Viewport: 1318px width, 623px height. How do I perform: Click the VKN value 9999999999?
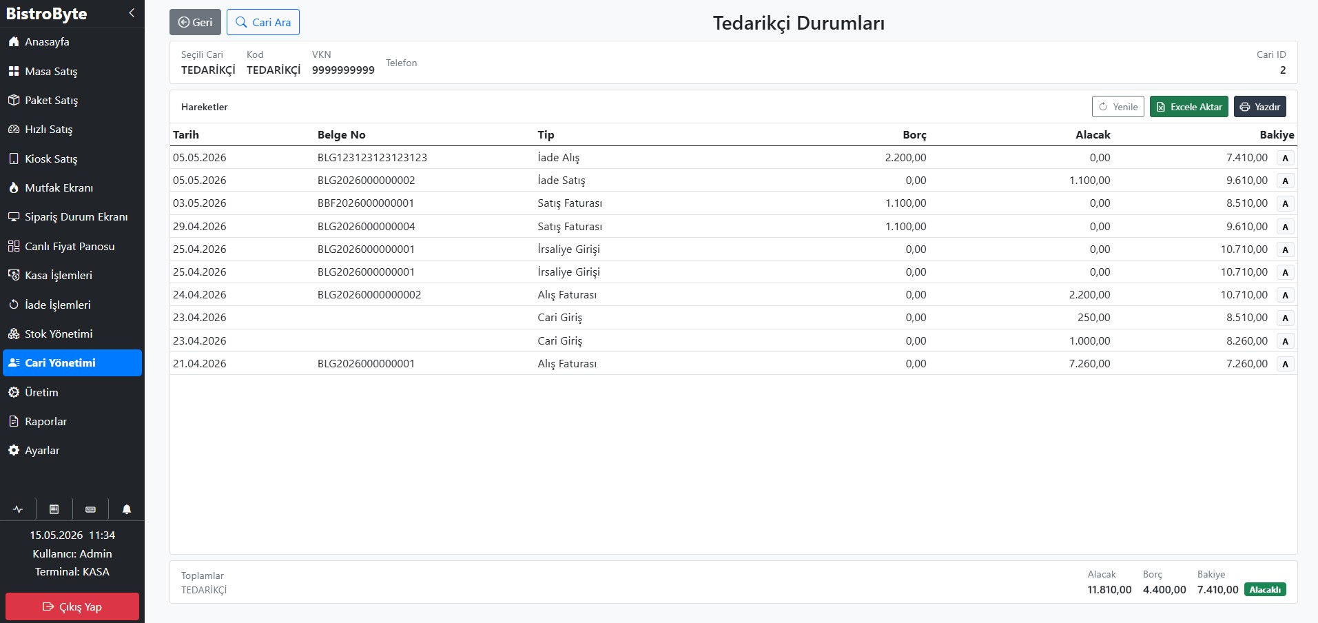click(343, 70)
